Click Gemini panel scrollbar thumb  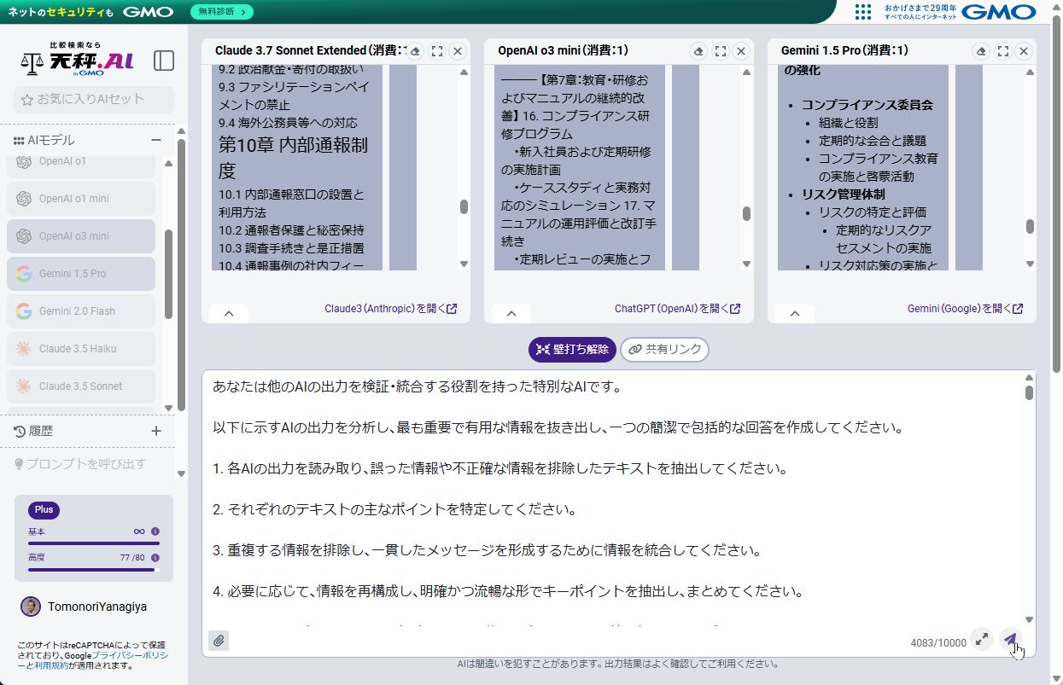point(1030,227)
